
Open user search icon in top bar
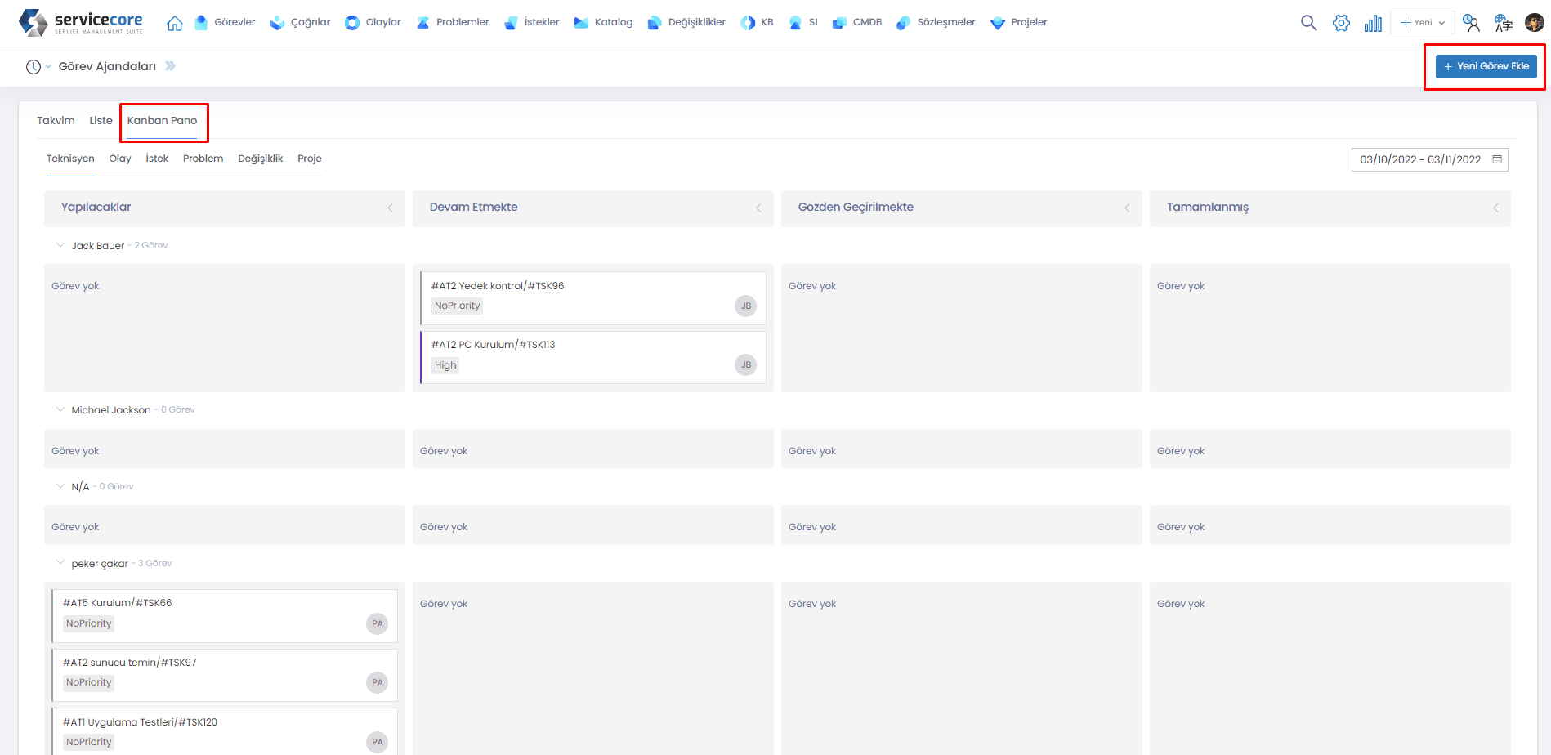coord(1471,23)
